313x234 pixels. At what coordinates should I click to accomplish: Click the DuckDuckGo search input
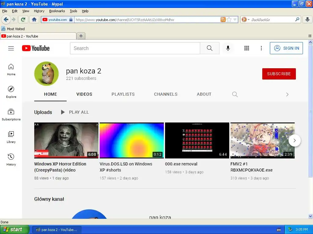tap(272, 19)
